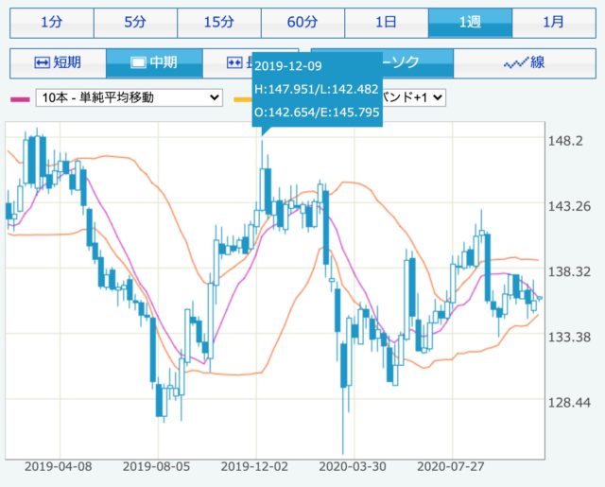Select the partially hidden long-term range button
605x487 pixels.
pos(235,63)
